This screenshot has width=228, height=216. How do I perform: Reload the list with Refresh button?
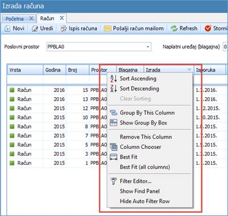[x=184, y=28]
